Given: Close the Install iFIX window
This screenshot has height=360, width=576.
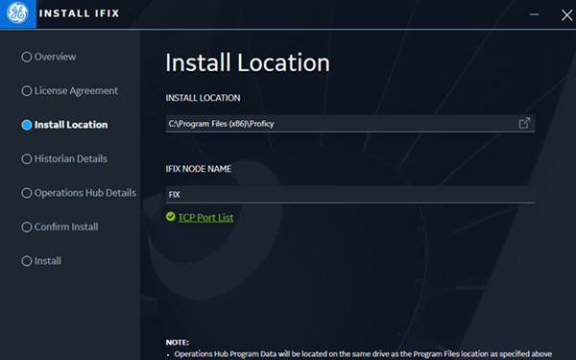Looking at the screenshot, I should click(x=566, y=15).
